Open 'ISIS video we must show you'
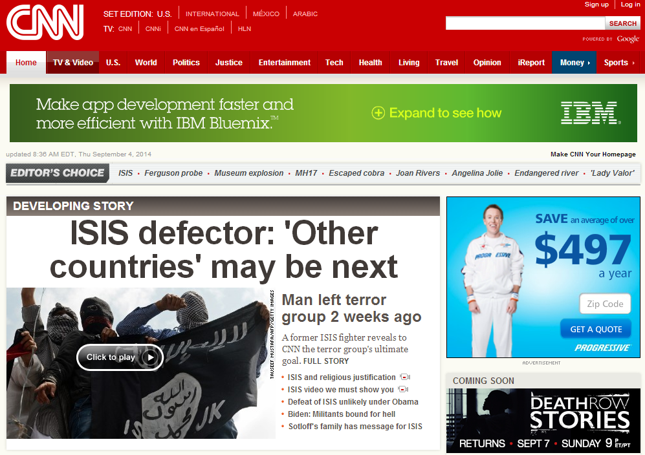Screen dimensions: 645x455 (340, 389)
